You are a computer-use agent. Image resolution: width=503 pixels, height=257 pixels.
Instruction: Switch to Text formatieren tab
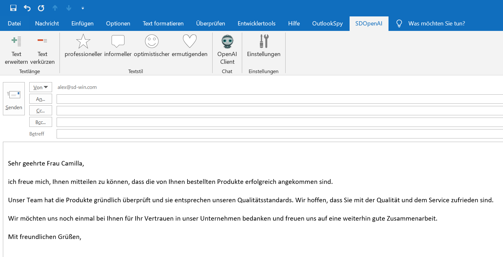[x=163, y=24]
